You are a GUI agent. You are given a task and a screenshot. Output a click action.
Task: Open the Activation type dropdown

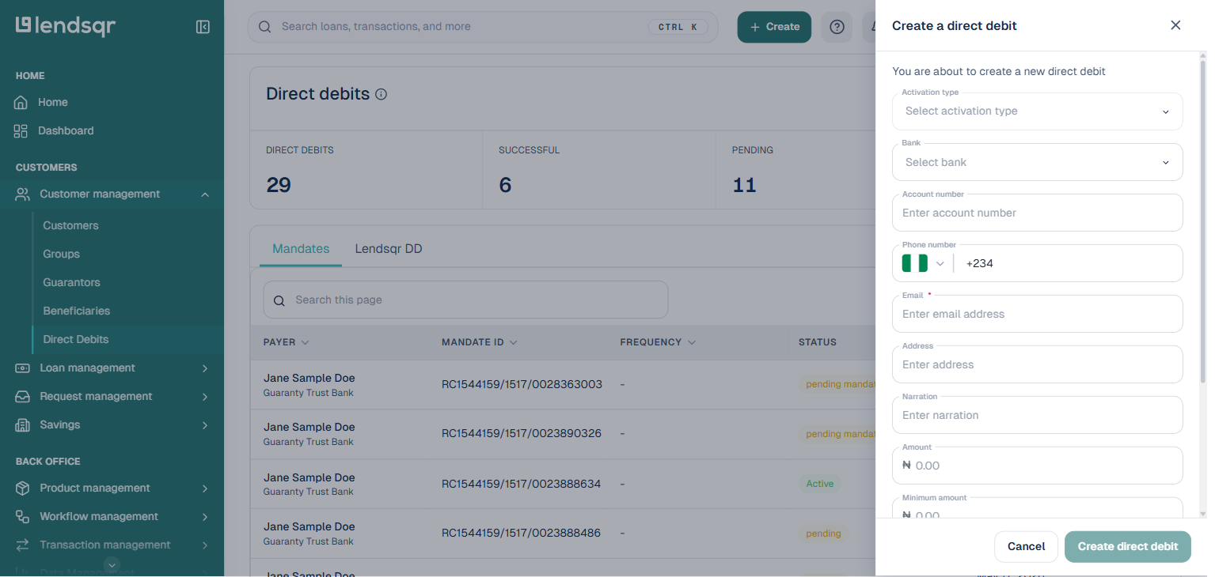[x=1037, y=111]
